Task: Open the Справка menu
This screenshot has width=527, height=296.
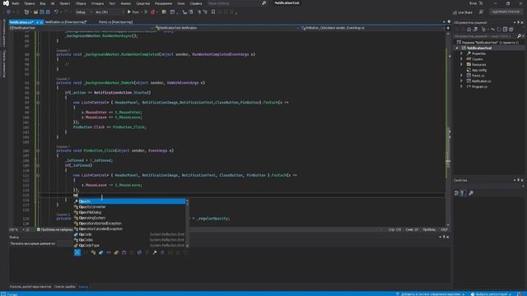Action: pyautogui.click(x=196, y=3)
